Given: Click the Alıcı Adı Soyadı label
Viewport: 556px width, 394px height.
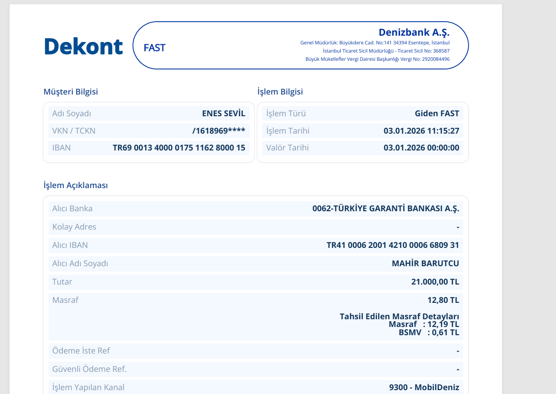Looking at the screenshot, I should 80,264.
